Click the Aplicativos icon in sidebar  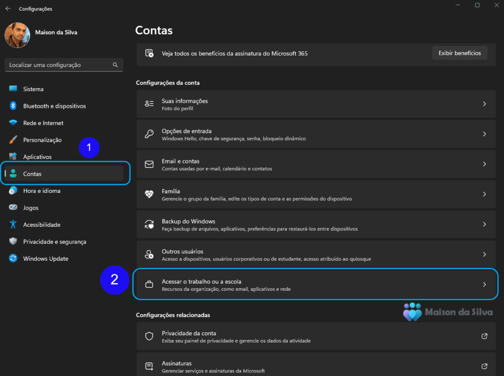tap(13, 157)
